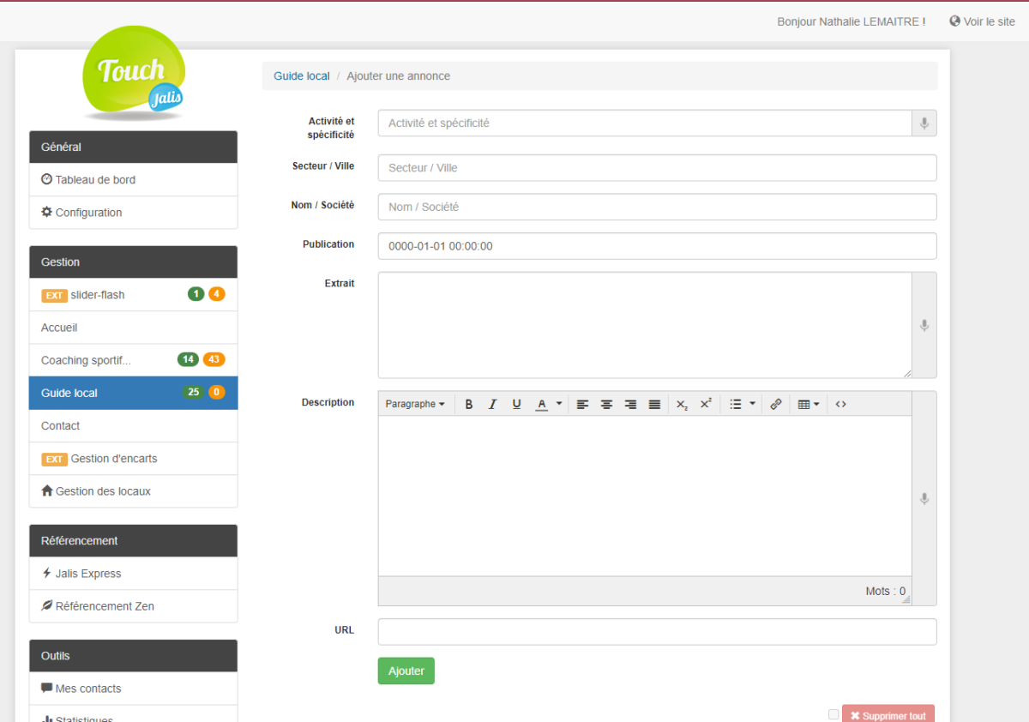Image resolution: width=1029 pixels, height=722 pixels.
Task: Apply subscript formatting
Action: (682, 404)
